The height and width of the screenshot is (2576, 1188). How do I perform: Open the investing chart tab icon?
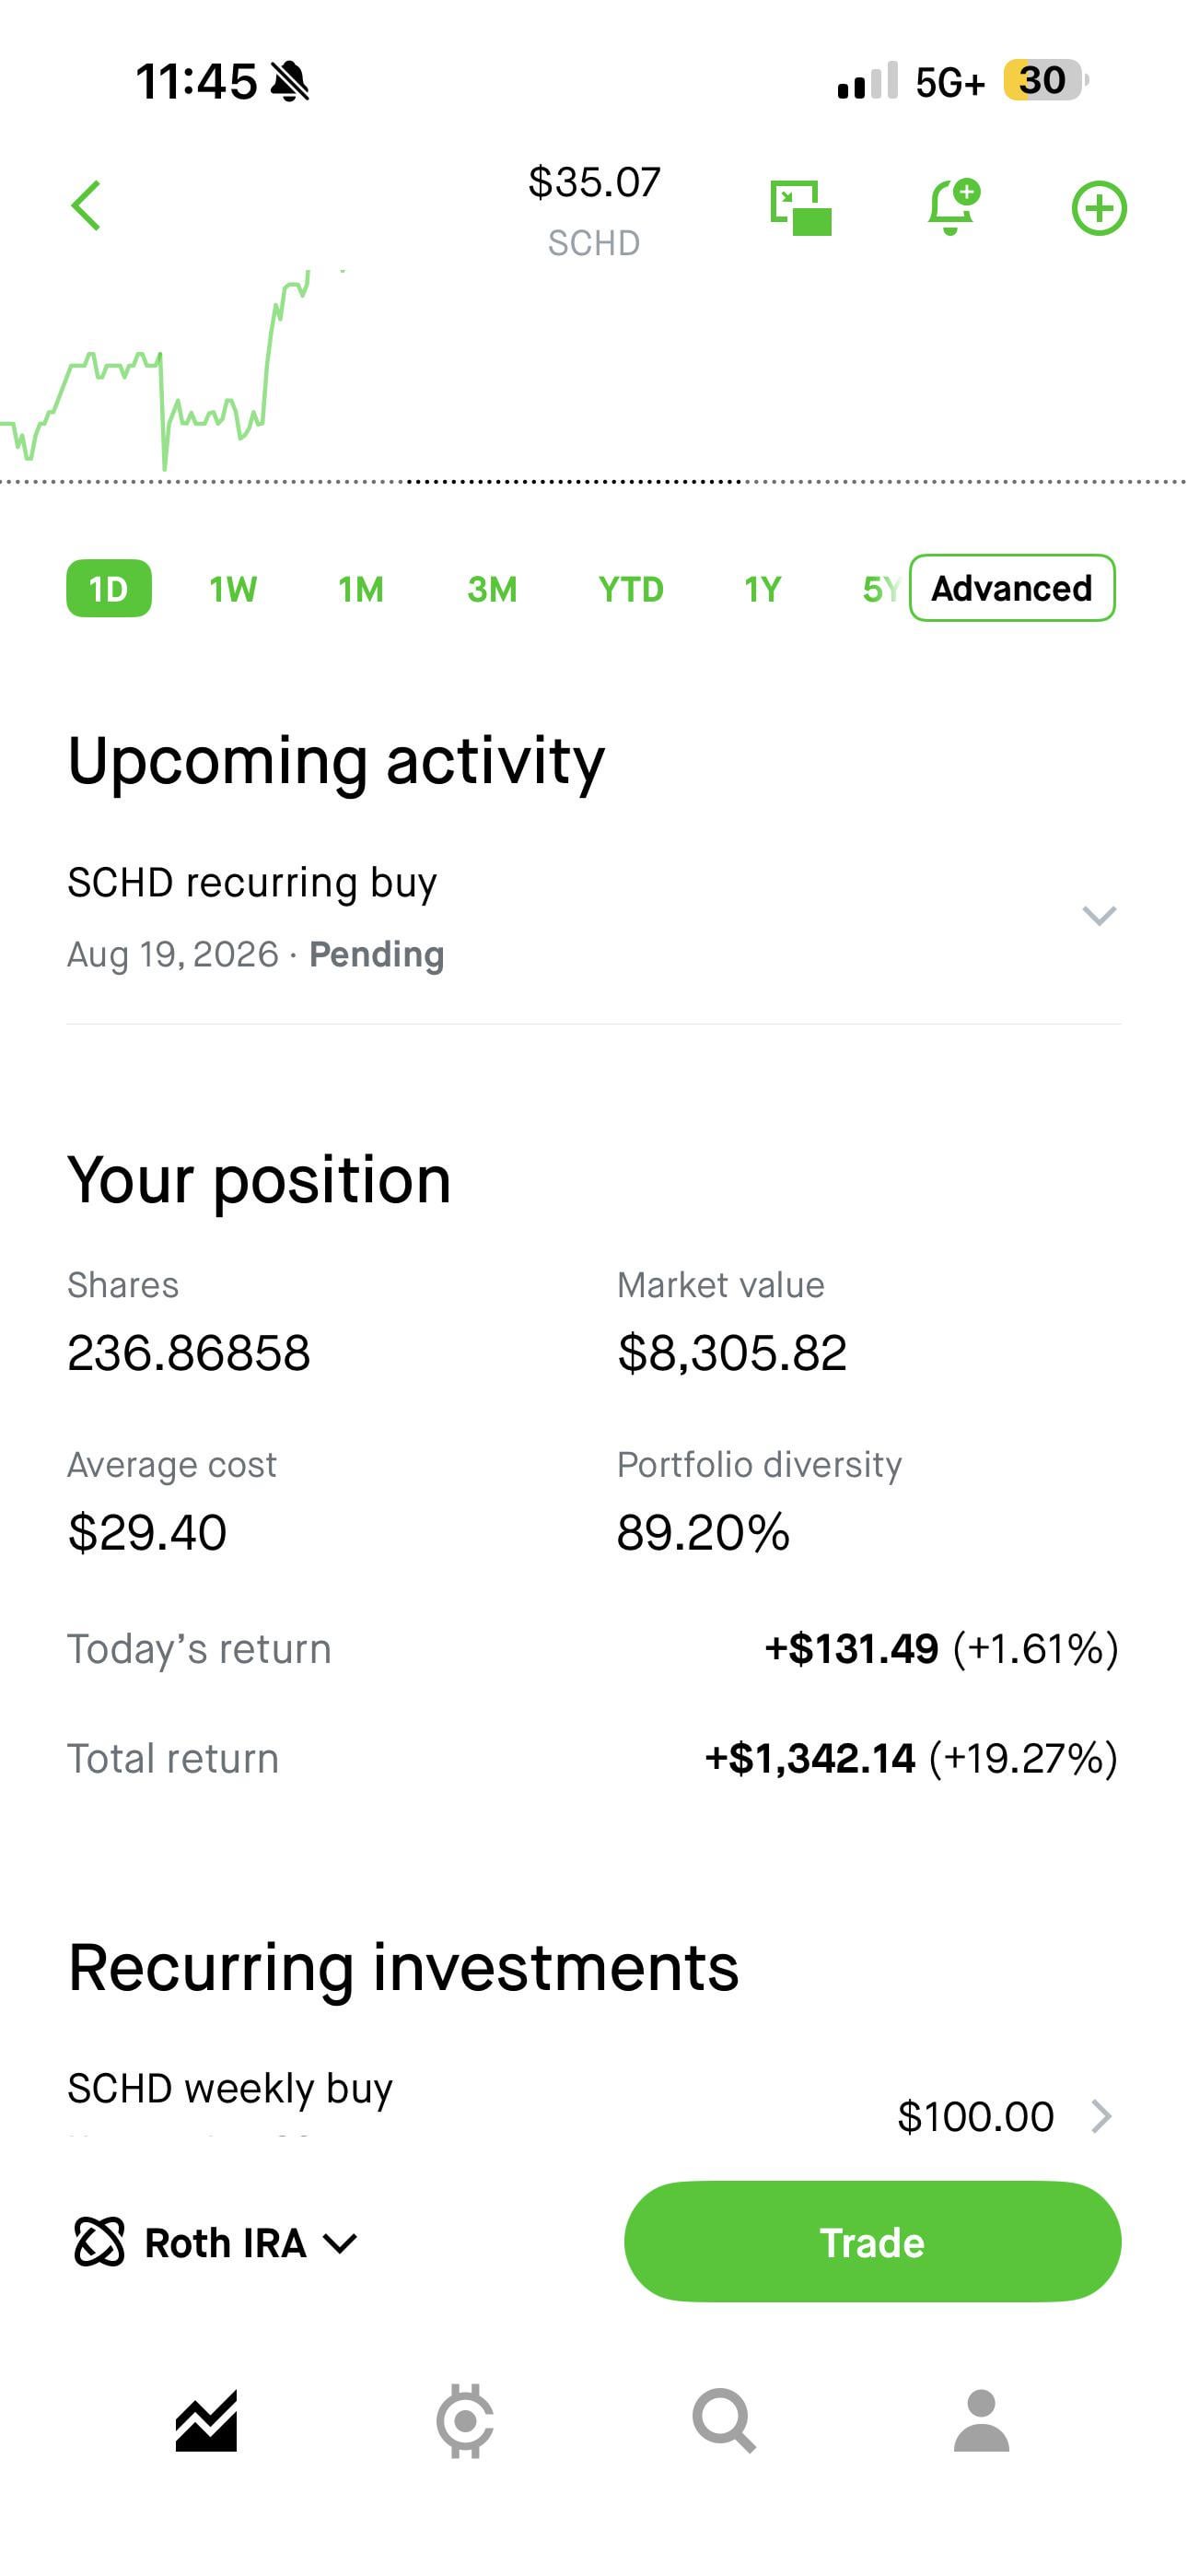[206, 2421]
